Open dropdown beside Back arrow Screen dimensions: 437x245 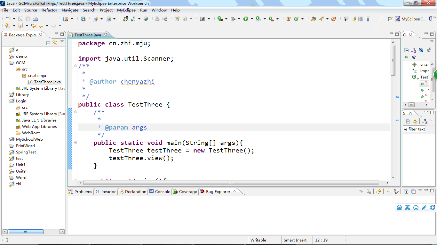47,26
